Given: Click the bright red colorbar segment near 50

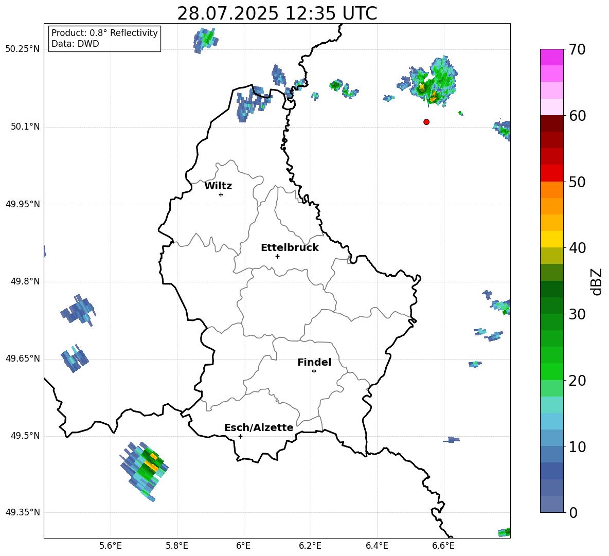Looking at the screenshot, I should point(552,173).
